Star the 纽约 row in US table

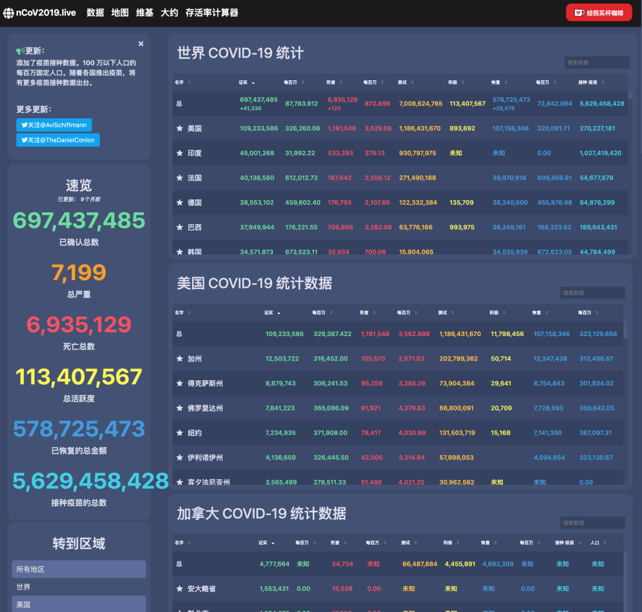180,433
